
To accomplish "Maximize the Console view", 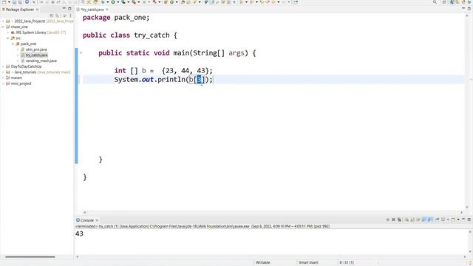I will (x=469, y=219).
